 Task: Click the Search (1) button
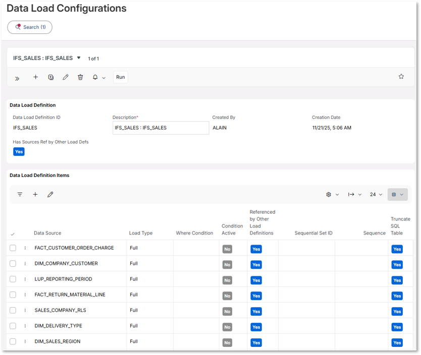30,27
